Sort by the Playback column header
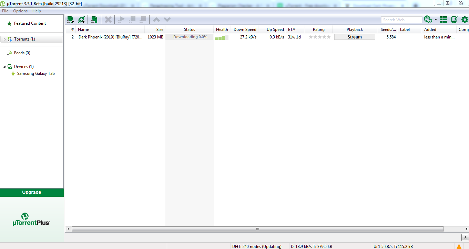 coord(355,30)
